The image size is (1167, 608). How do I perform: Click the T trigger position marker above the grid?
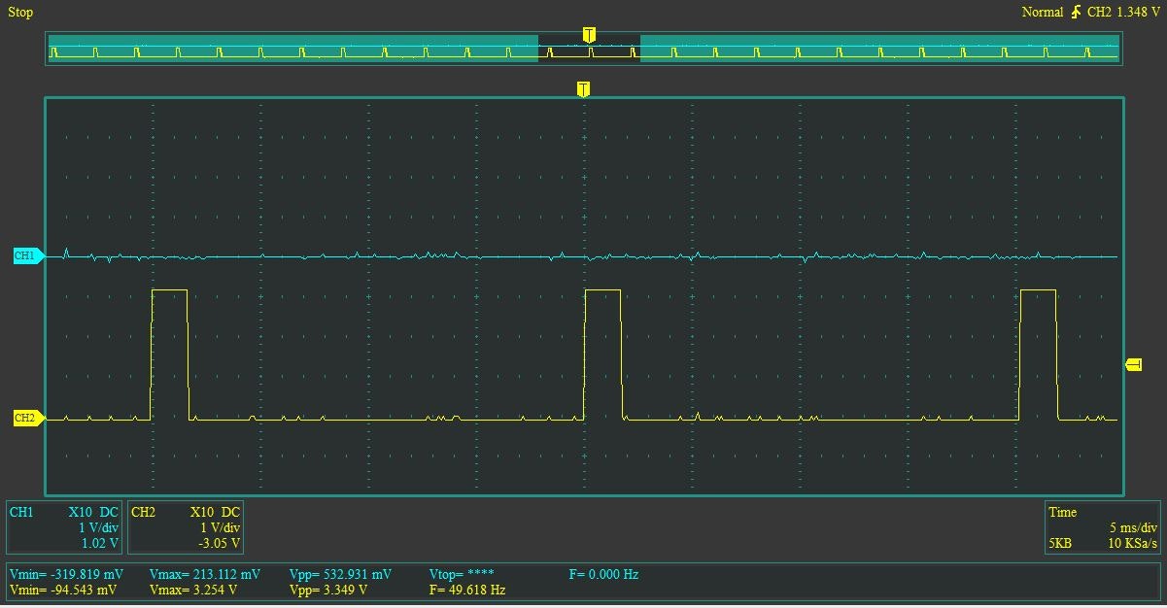pos(582,87)
